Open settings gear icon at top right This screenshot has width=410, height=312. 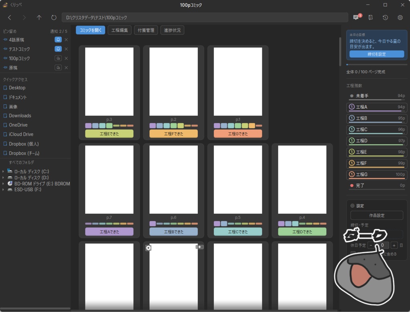tap(400, 18)
